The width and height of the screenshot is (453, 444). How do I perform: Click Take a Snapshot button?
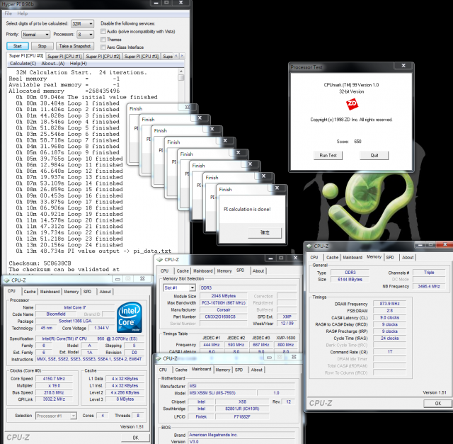click(75, 46)
